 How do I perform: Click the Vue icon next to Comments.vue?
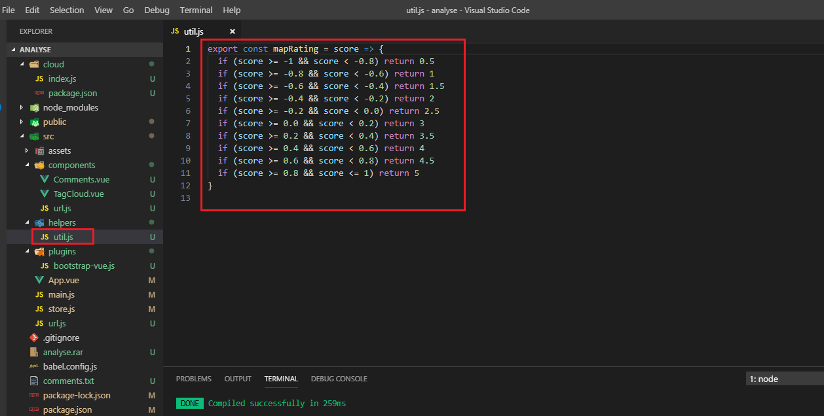point(45,179)
